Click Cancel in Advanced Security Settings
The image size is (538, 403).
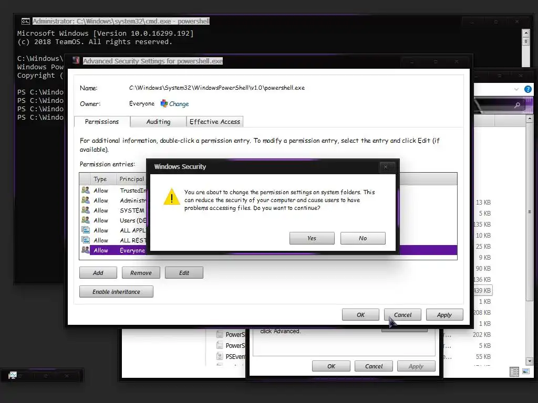402,315
